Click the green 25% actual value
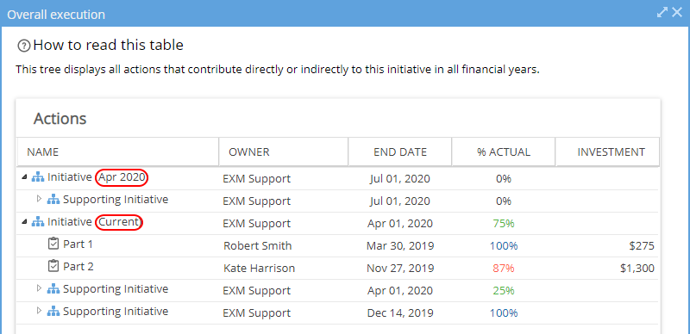Image resolution: width=690 pixels, height=334 pixels. tap(504, 290)
